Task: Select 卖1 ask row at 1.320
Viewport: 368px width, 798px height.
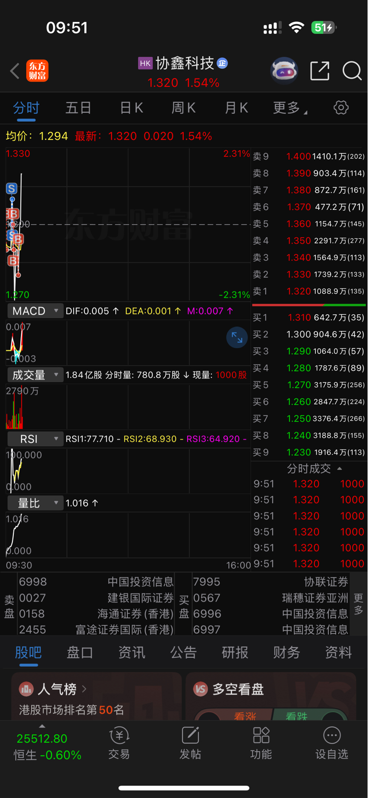Action: click(x=309, y=291)
